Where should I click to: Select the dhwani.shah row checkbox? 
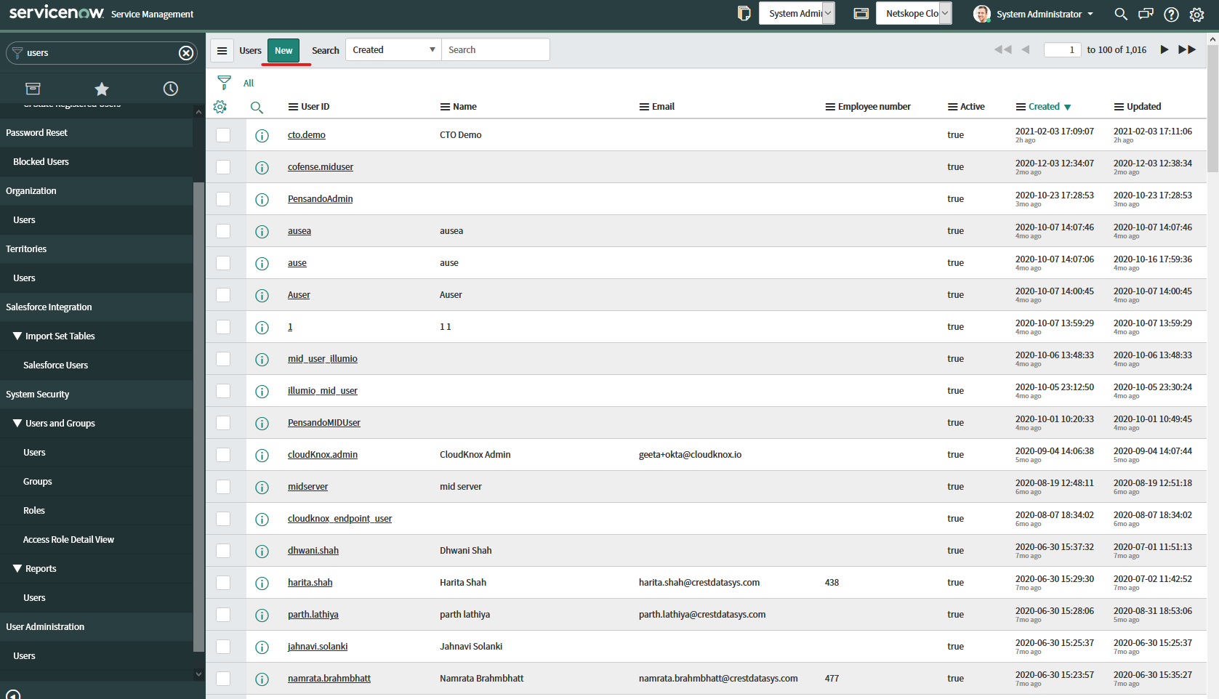click(223, 551)
